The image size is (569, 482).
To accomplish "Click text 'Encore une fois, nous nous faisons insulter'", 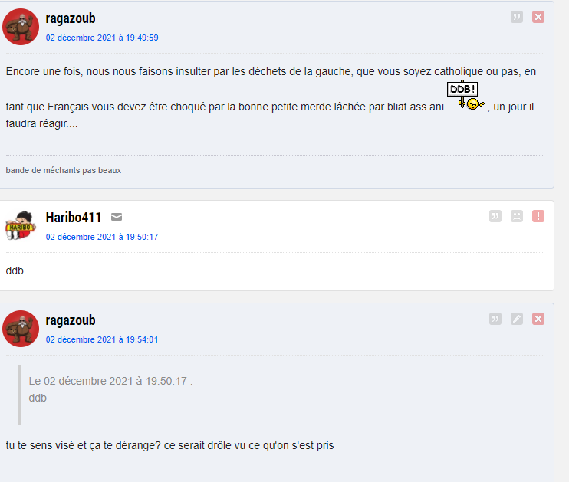I will coord(108,71).
